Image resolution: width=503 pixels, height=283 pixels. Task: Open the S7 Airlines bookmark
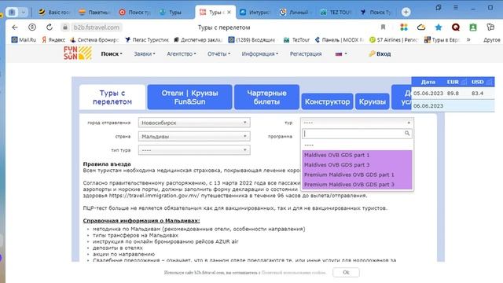pyautogui.click(x=394, y=40)
